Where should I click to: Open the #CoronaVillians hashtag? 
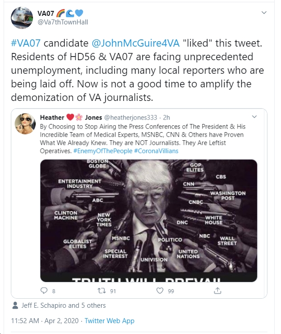click(x=156, y=151)
